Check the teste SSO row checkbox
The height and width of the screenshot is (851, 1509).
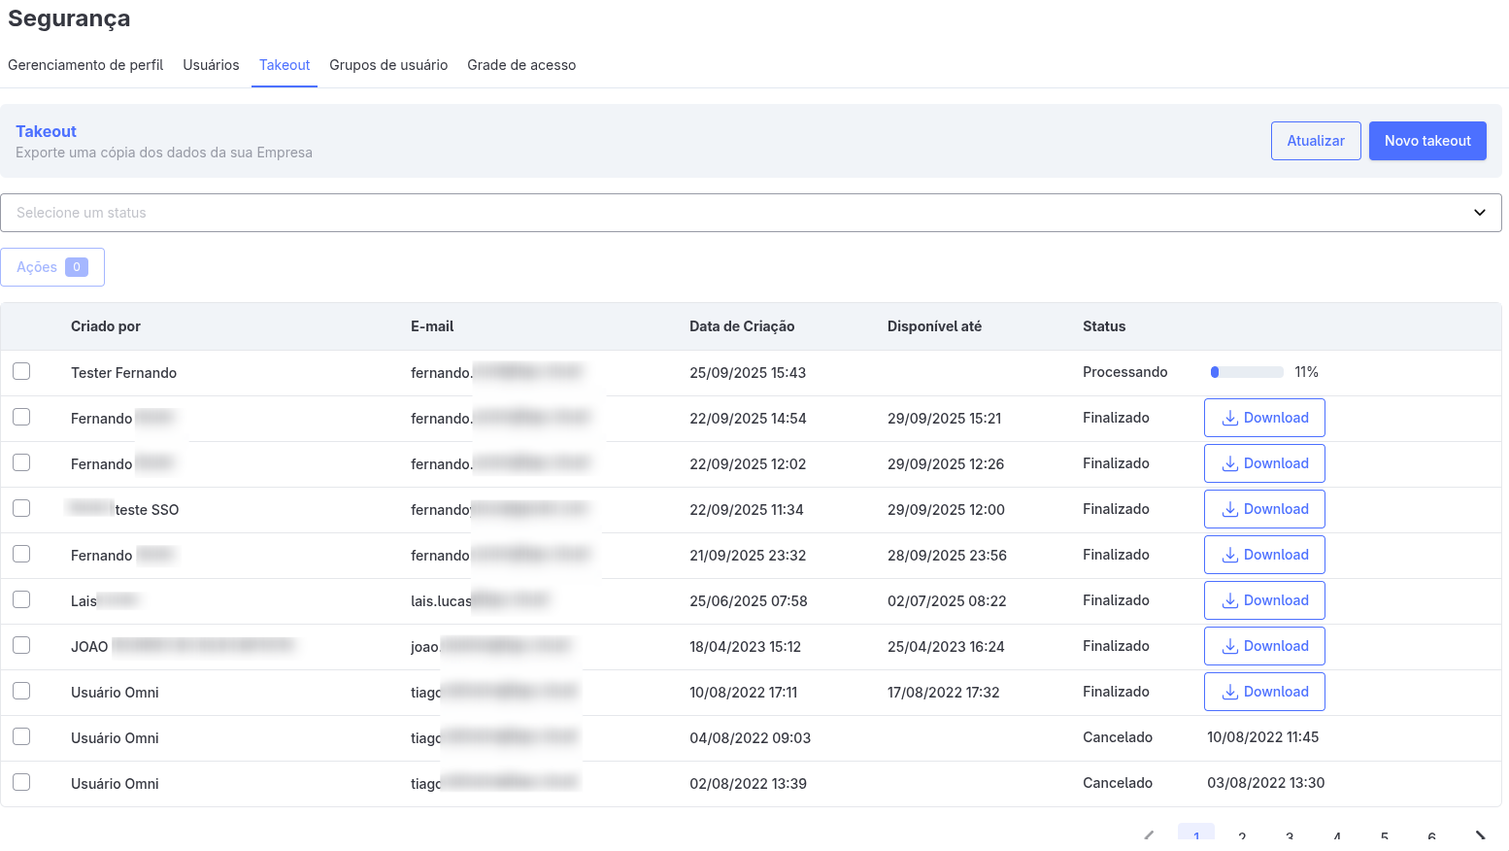pos(21,508)
